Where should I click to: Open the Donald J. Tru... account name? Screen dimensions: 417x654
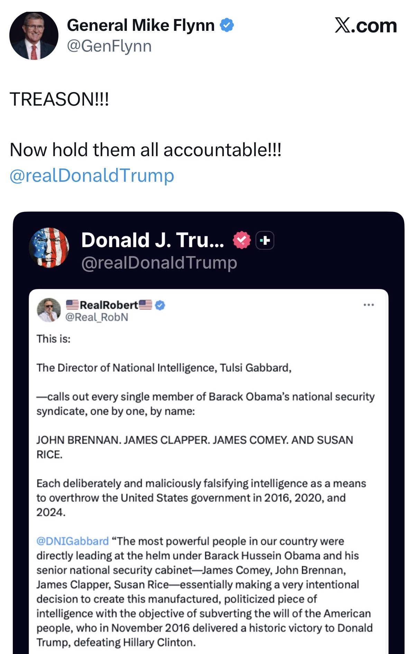pyautogui.click(x=152, y=240)
